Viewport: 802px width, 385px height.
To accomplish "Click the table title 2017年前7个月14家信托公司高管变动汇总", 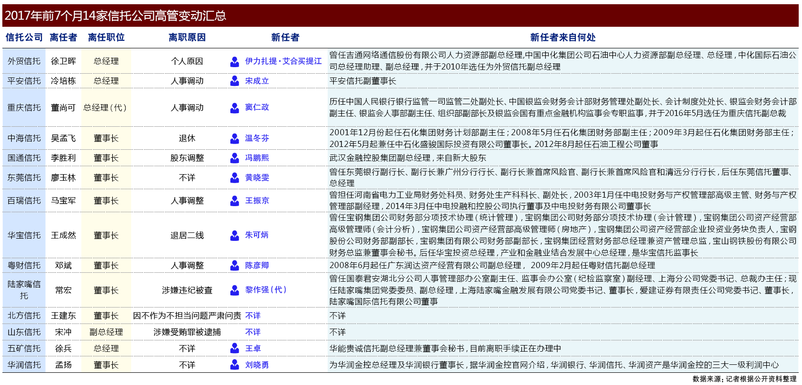I will pyautogui.click(x=115, y=16).
